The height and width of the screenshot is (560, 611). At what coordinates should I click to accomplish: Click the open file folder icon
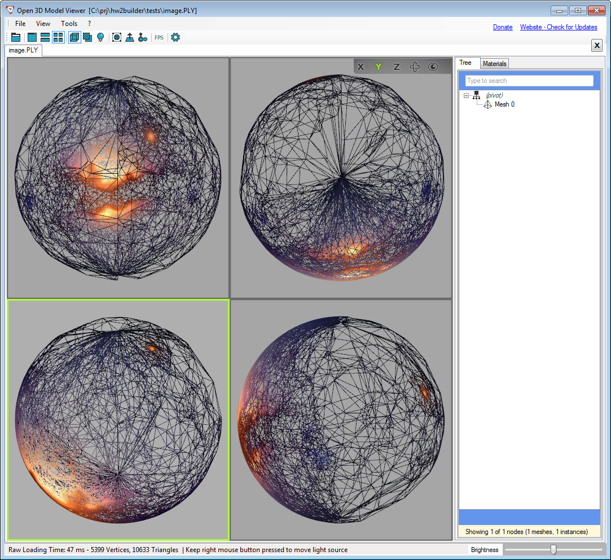[16, 37]
